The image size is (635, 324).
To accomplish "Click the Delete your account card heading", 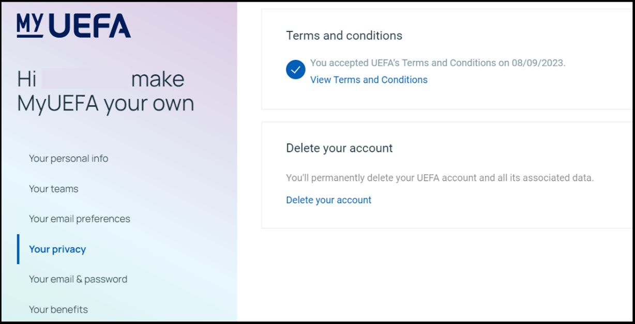I will (x=339, y=148).
